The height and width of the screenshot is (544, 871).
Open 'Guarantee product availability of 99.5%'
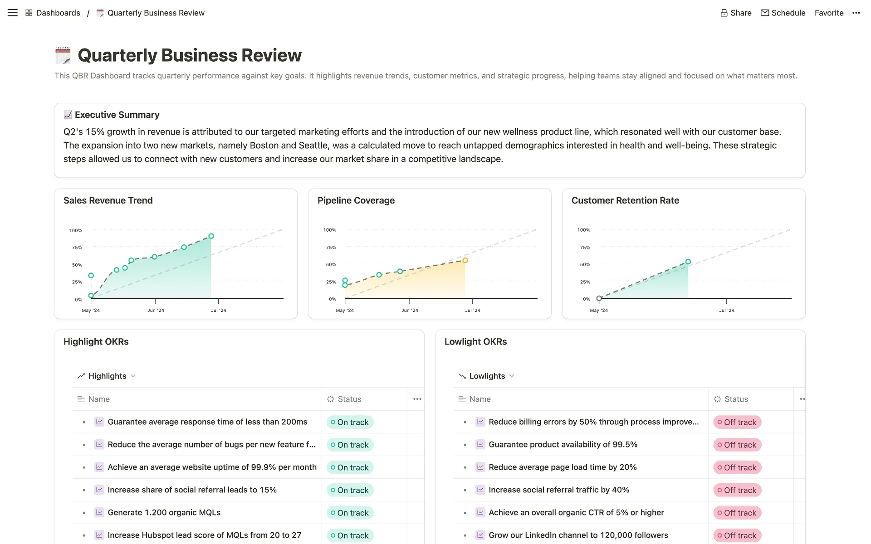tap(563, 444)
